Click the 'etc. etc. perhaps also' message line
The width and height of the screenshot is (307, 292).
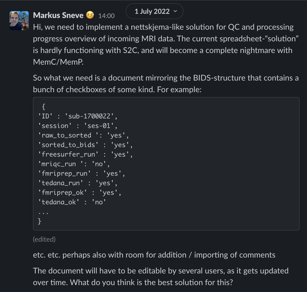tap(154, 255)
